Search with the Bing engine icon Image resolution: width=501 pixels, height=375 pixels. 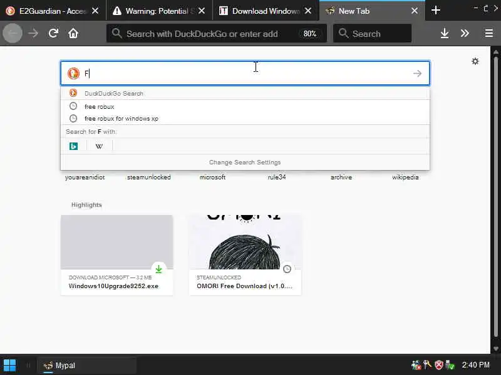[x=74, y=146]
